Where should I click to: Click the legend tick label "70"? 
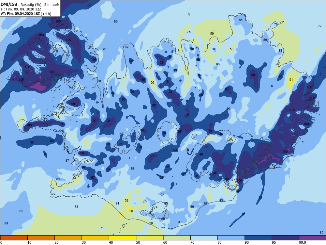[193, 242]
